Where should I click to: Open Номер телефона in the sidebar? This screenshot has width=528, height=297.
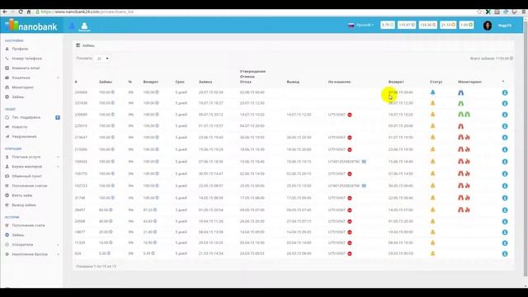coord(26,59)
